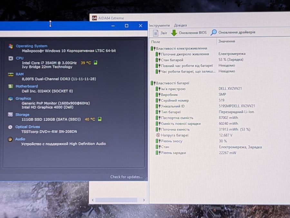Image resolution: width=290 pixels, height=218 pixels.
Task: Click the Звіт toolbar label
Action: click(164, 33)
